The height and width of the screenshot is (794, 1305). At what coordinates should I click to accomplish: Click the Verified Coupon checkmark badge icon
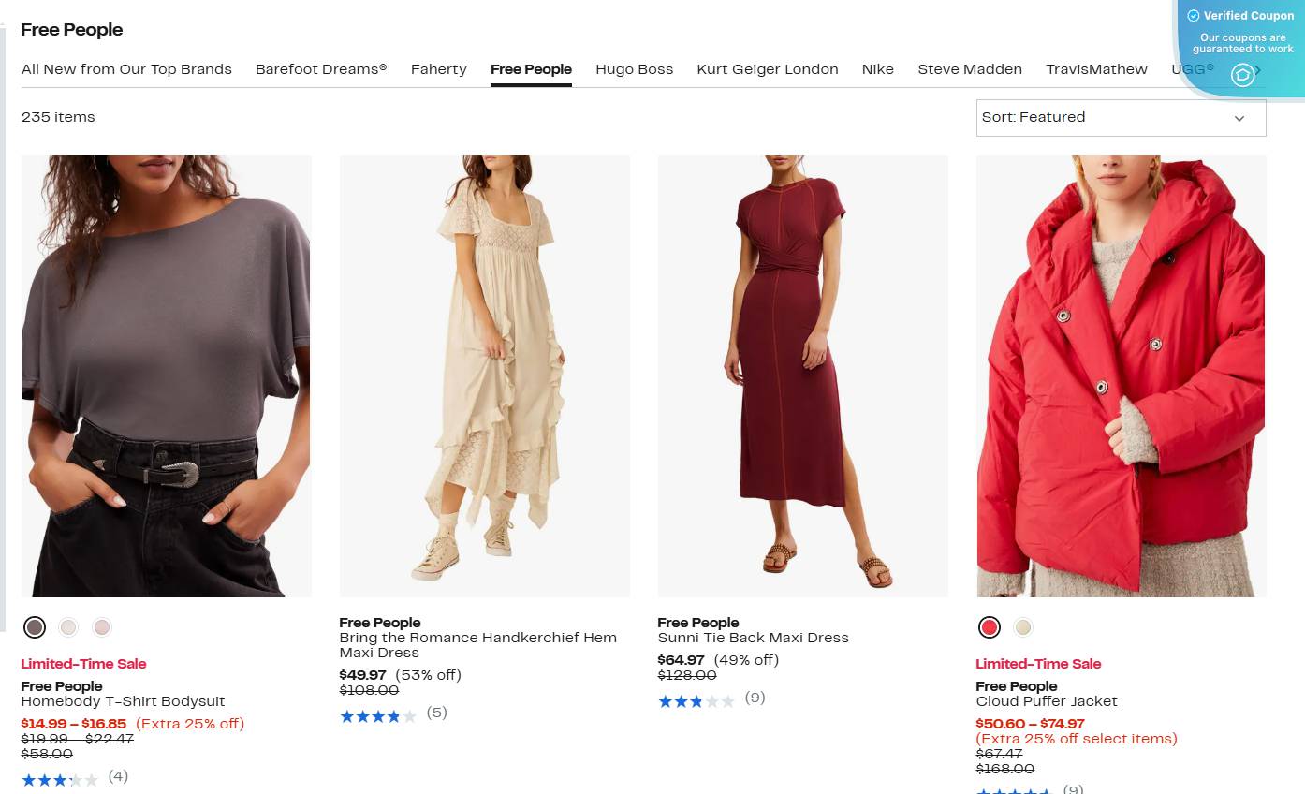[1193, 16]
